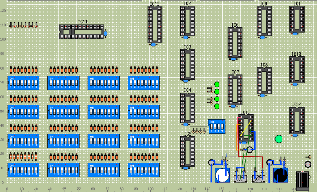Viewport: 319px width, 192px height.
Task: Toggle switch 1 on the 4-position DIP switch
Action: [x=211, y=127]
